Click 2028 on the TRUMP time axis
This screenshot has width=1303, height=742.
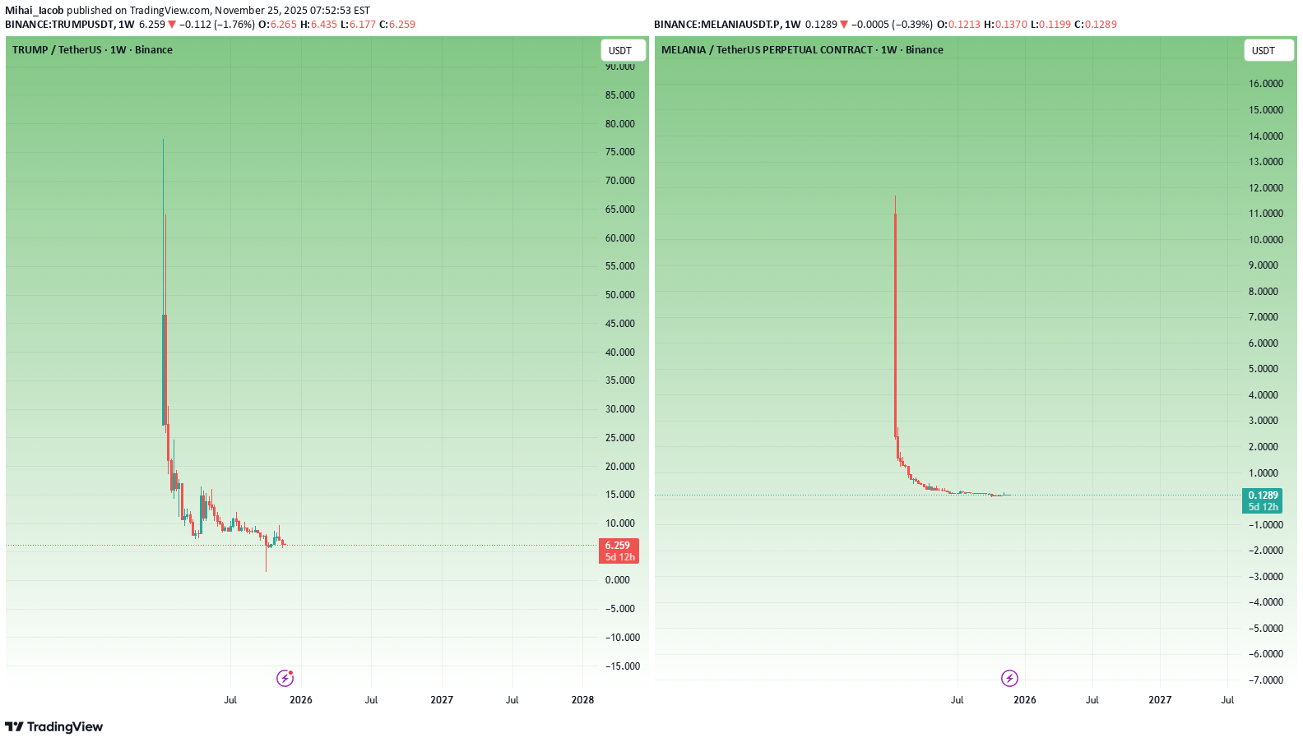[x=582, y=700]
